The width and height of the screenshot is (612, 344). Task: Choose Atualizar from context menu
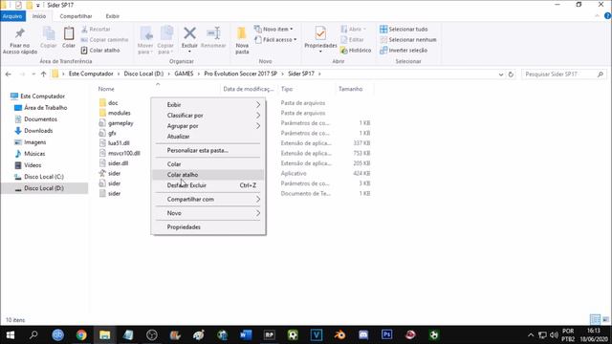click(x=208, y=137)
